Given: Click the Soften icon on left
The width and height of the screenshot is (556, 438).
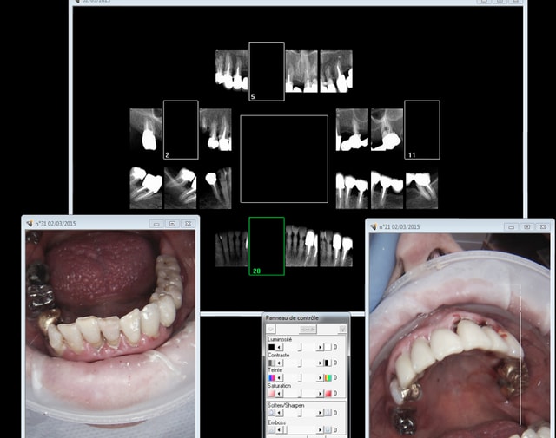Looking at the screenshot, I should tap(271, 413).
